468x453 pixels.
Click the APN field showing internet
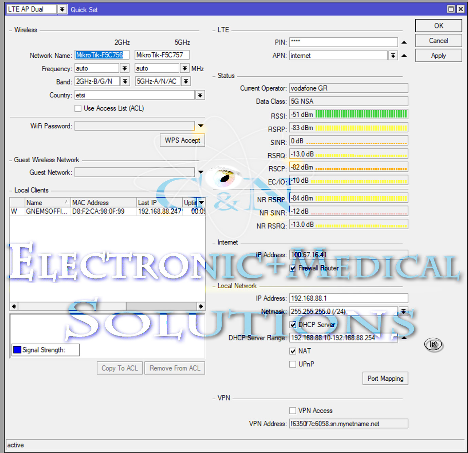tap(338, 55)
